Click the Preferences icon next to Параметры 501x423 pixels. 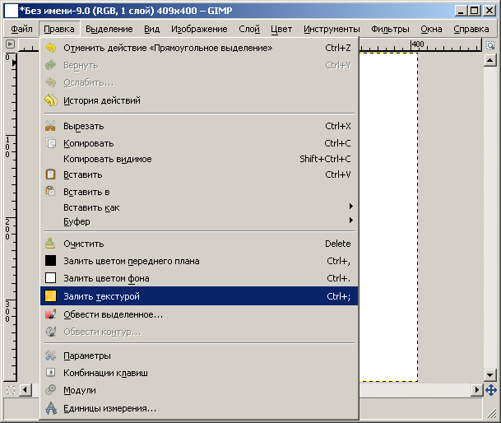(x=50, y=356)
